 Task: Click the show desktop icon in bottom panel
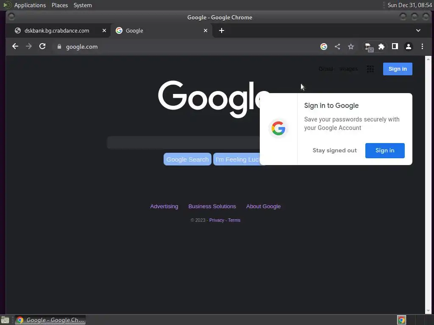(5, 320)
